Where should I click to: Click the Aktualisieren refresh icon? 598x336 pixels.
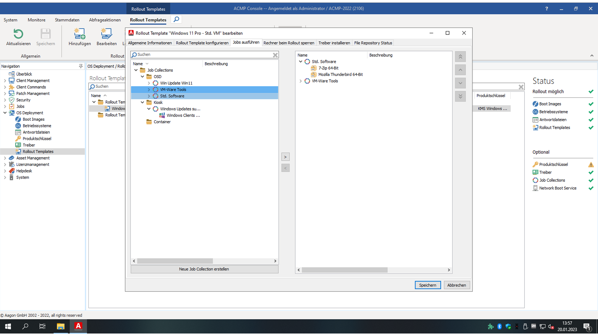(x=18, y=34)
